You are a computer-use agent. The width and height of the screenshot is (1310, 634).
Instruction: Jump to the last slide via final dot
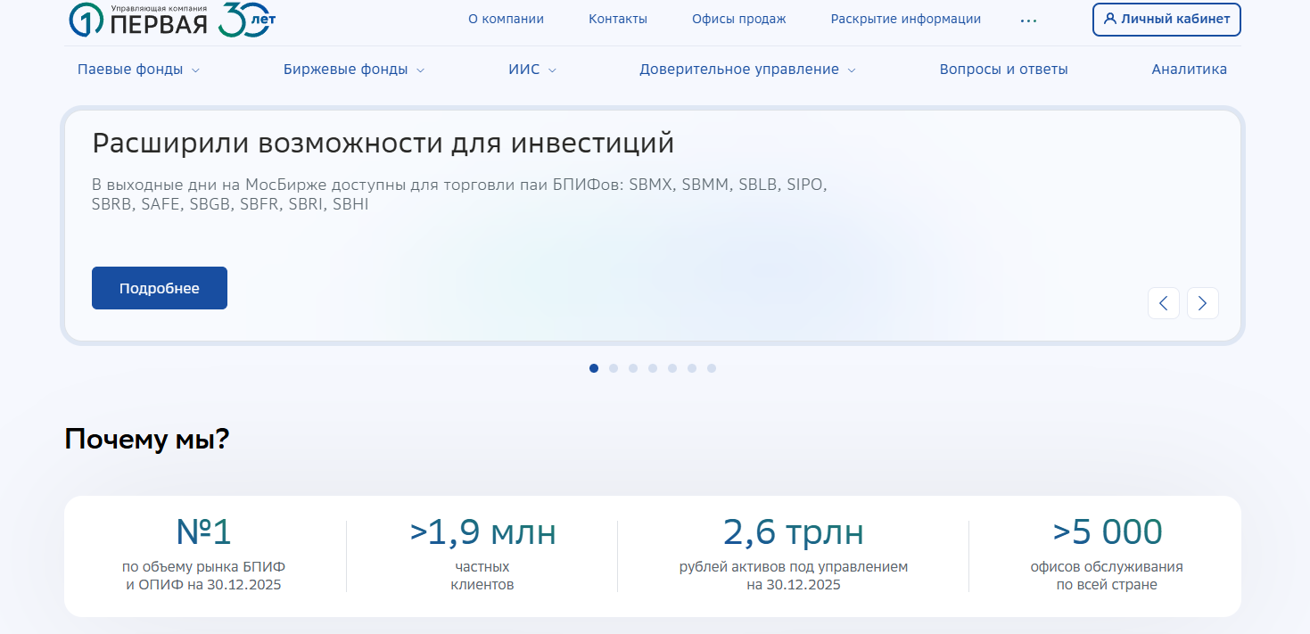[x=711, y=367]
